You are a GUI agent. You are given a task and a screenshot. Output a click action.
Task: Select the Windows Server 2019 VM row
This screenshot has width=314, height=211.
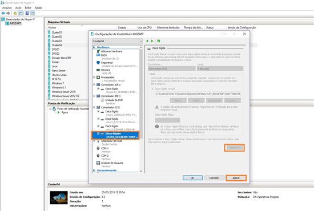[x=64, y=92]
